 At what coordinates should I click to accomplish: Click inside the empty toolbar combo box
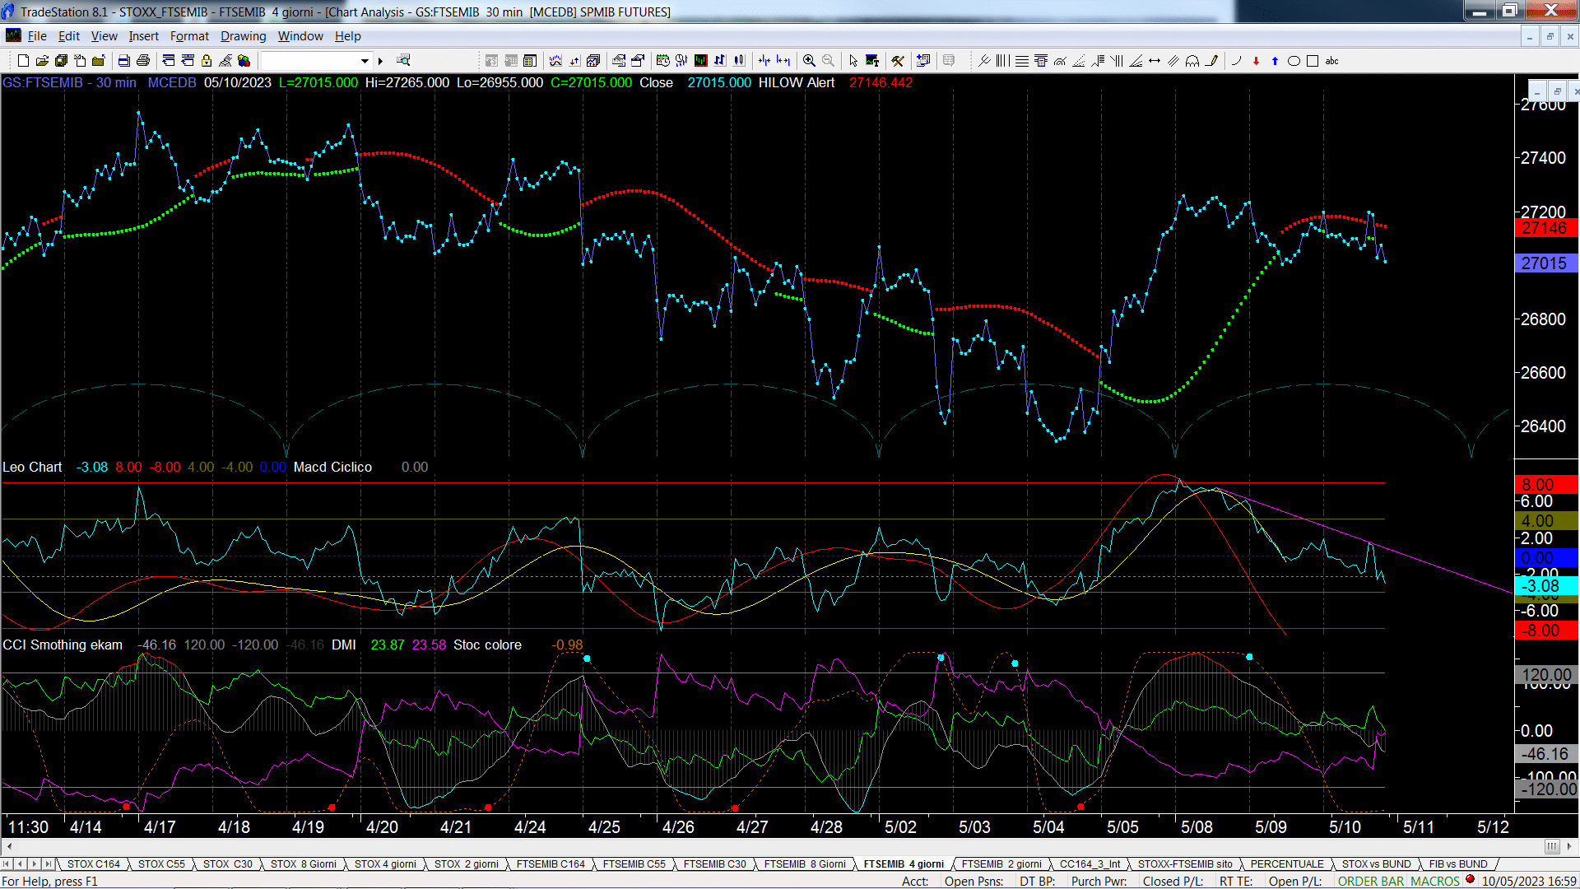coord(310,61)
